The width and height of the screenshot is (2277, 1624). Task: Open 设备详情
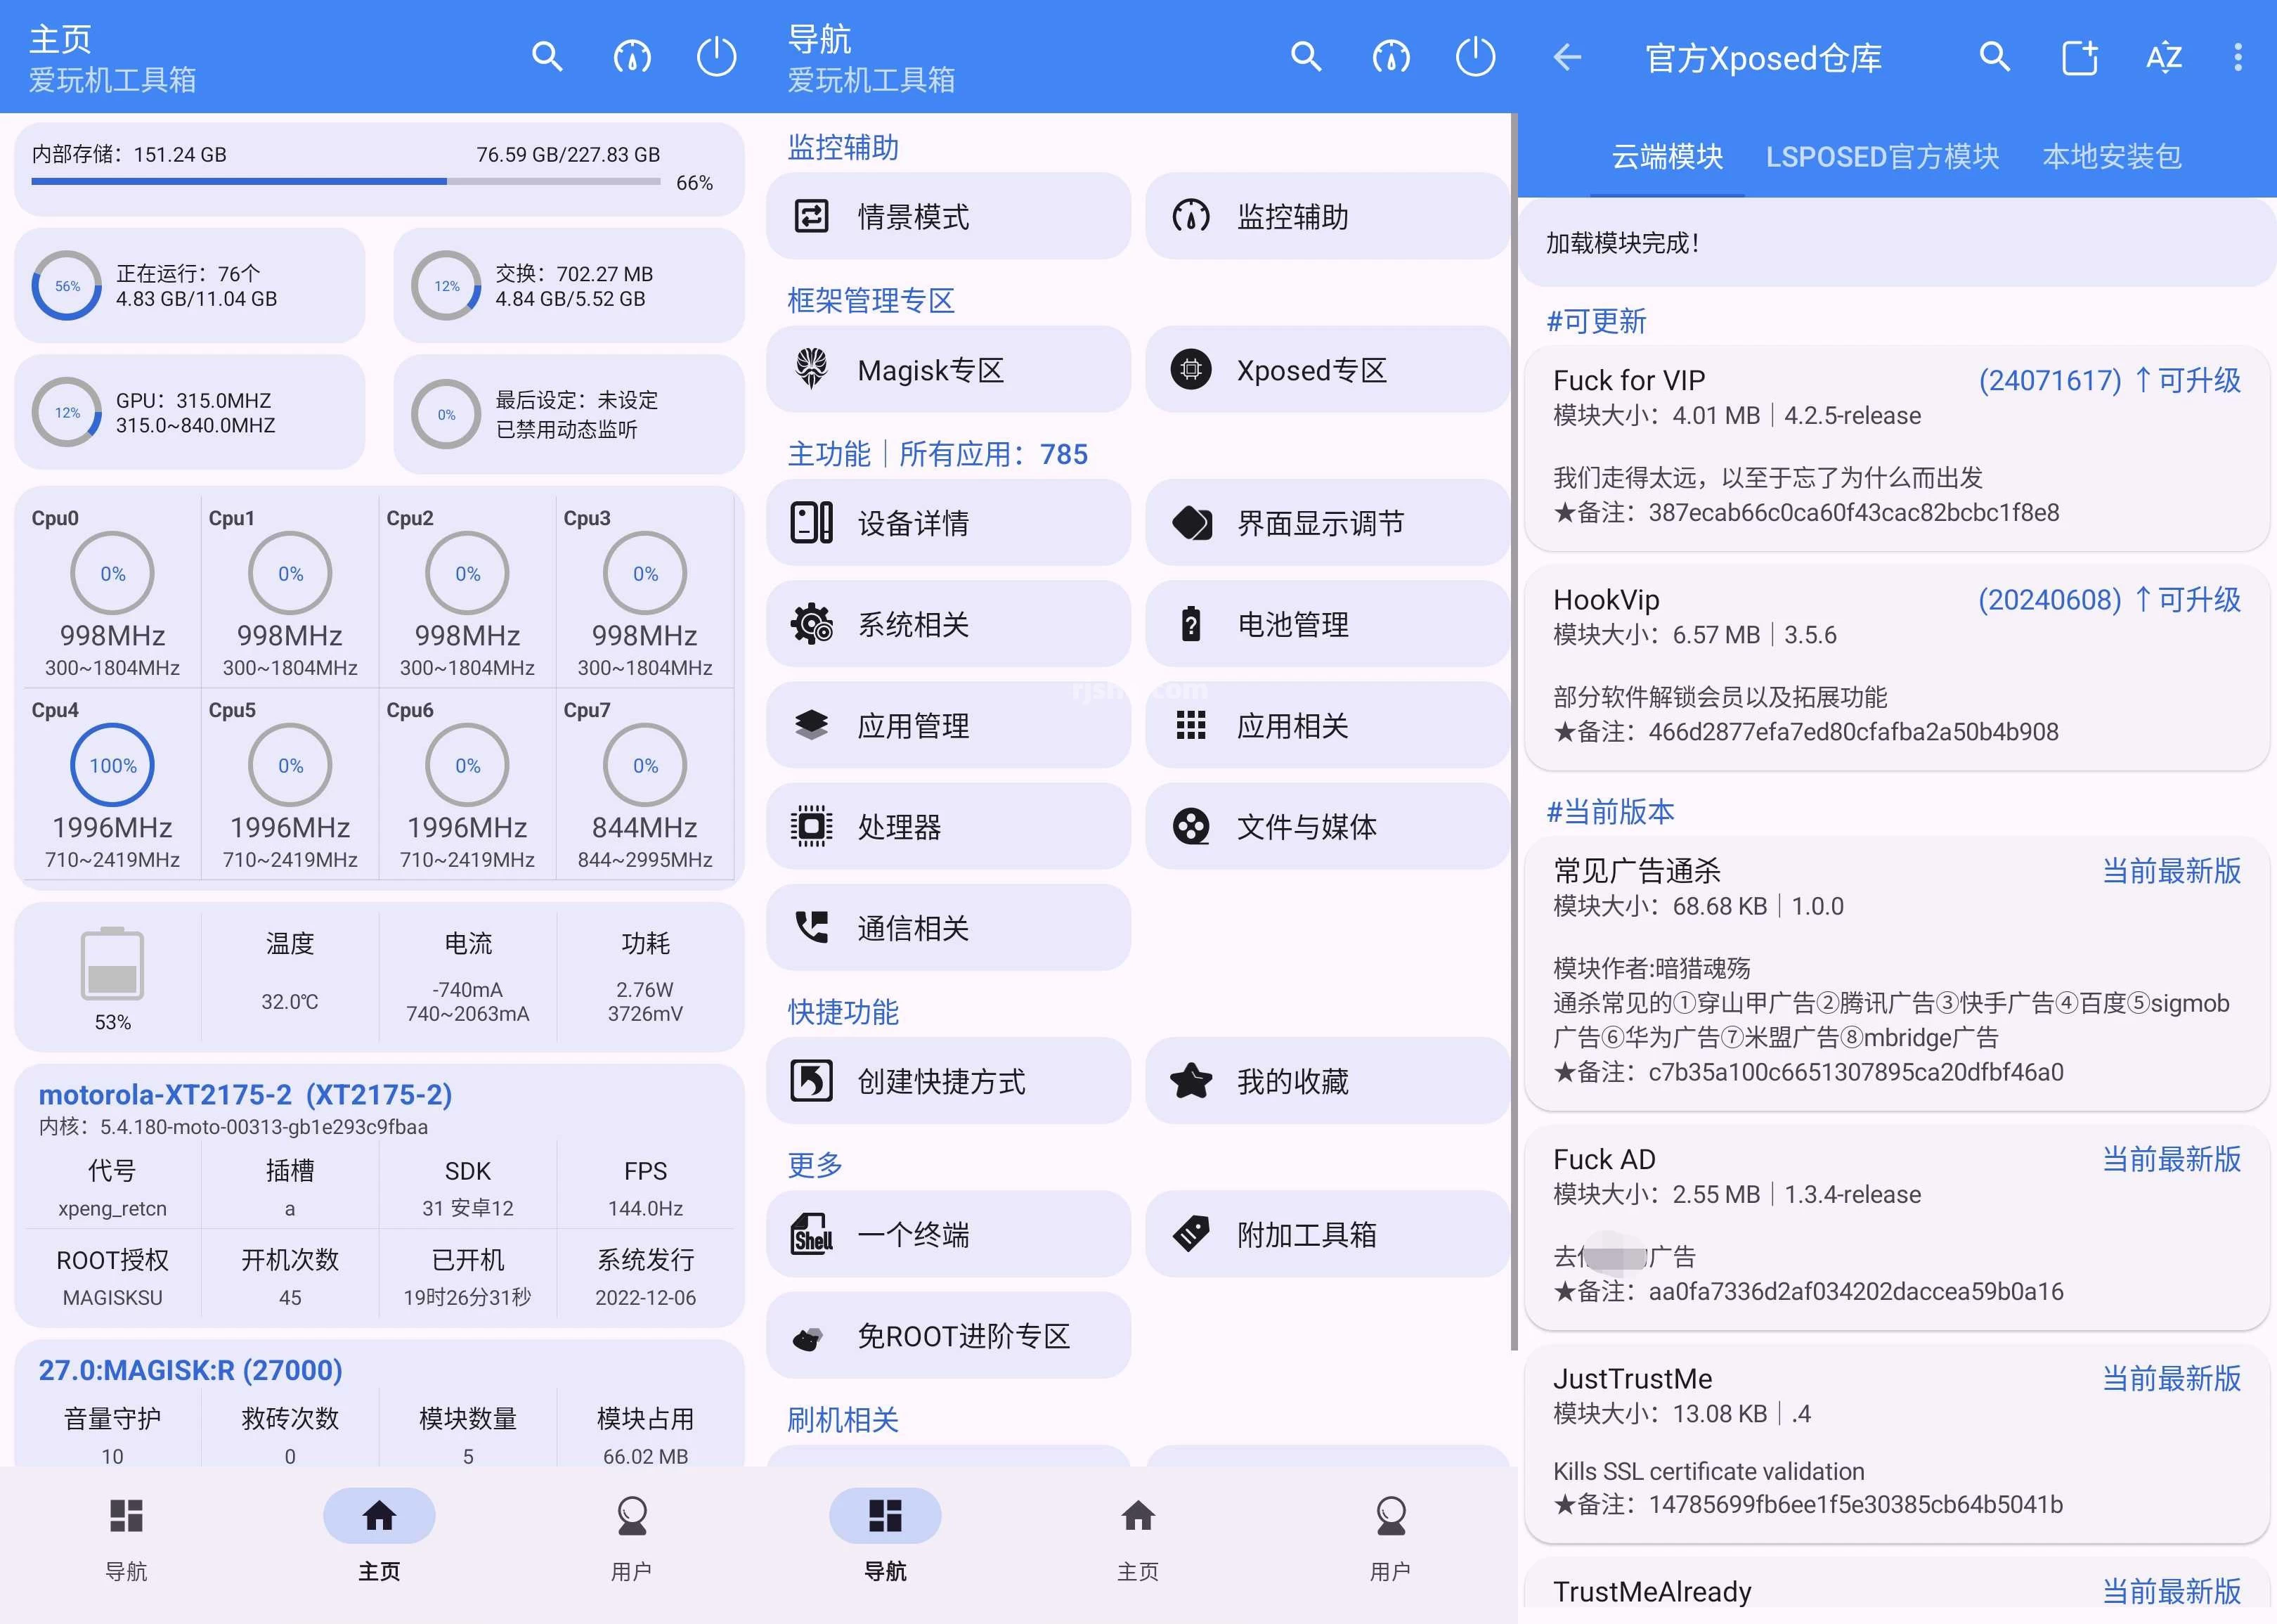tap(949, 522)
